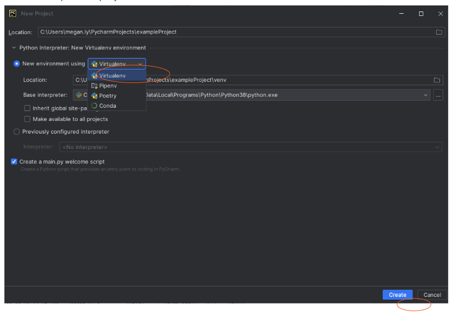Enable Make available to all projects
This screenshot has width=451, height=315.
click(x=27, y=119)
